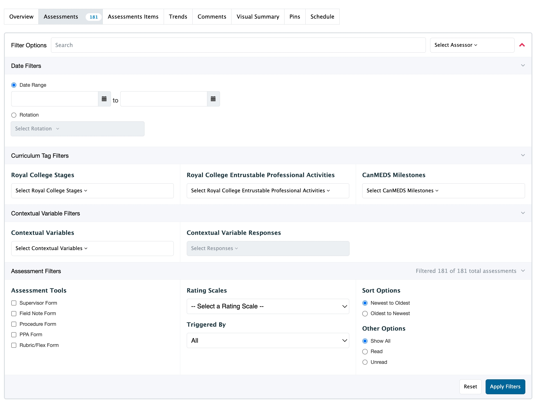Open the Rating Scale dropdown

(268, 306)
